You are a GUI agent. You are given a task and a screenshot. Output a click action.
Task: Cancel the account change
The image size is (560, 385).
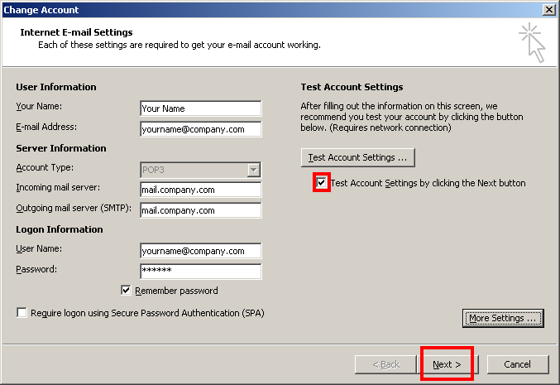pos(518,364)
